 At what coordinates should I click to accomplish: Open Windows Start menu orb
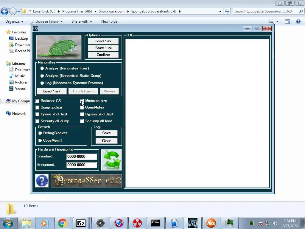pos(8,223)
